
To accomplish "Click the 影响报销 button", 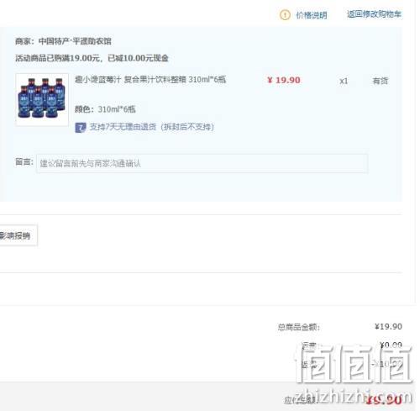I will pyautogui.click(x=17, y=235).
